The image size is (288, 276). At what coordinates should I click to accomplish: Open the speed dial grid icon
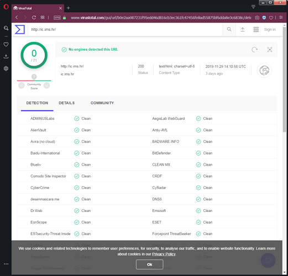[x=43, y=17]
